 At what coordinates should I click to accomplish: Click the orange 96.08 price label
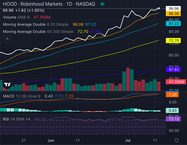tap(173, 14)
